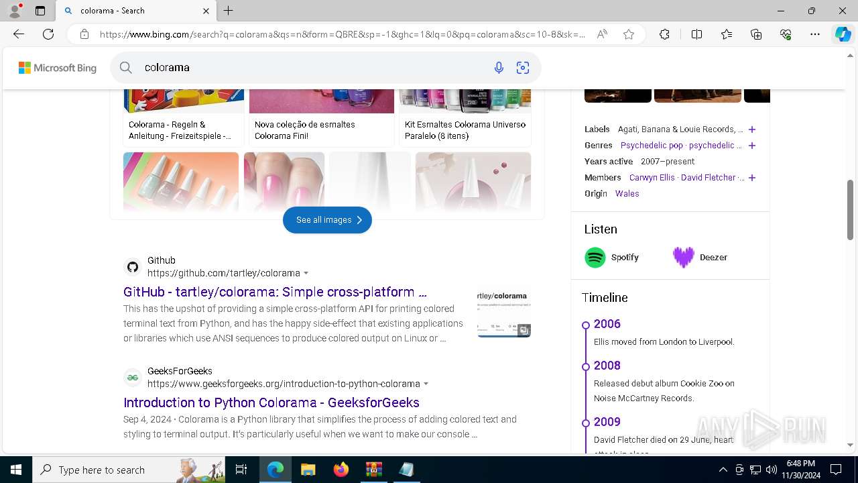Open the Favorites list

tap(727, 34)
